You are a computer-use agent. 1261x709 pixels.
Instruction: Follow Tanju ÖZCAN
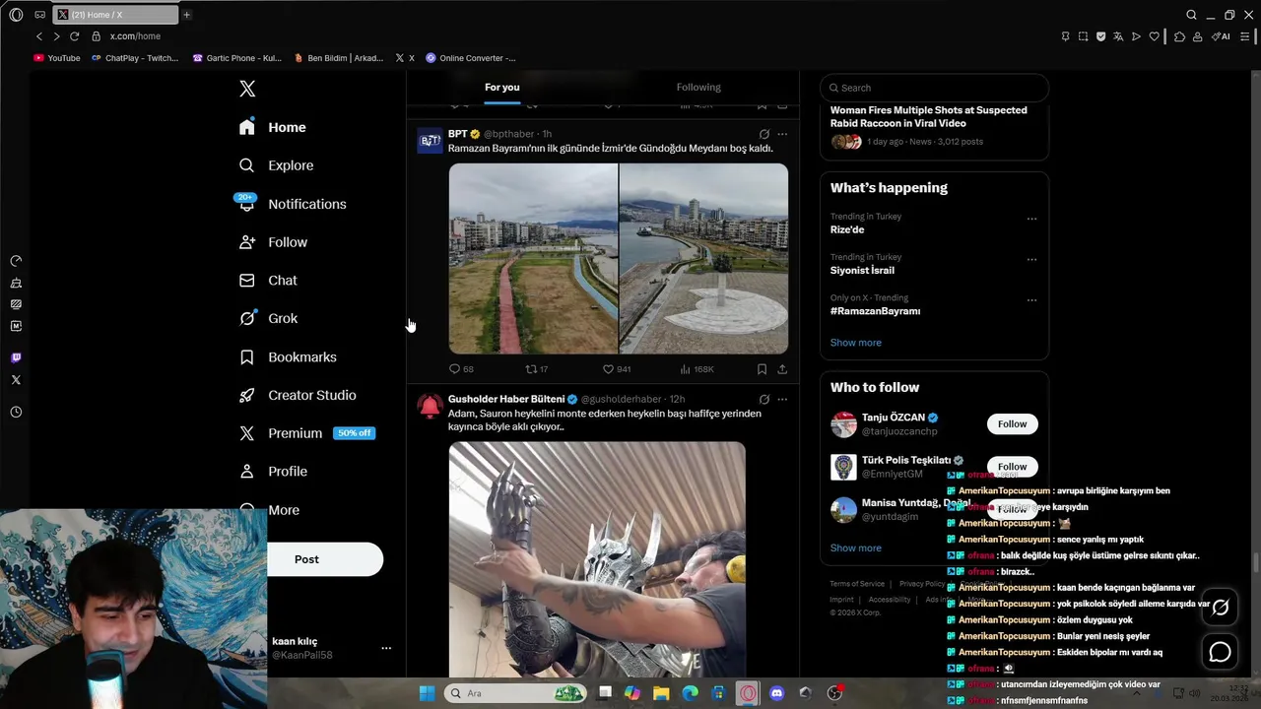[x=1012, y=424]
